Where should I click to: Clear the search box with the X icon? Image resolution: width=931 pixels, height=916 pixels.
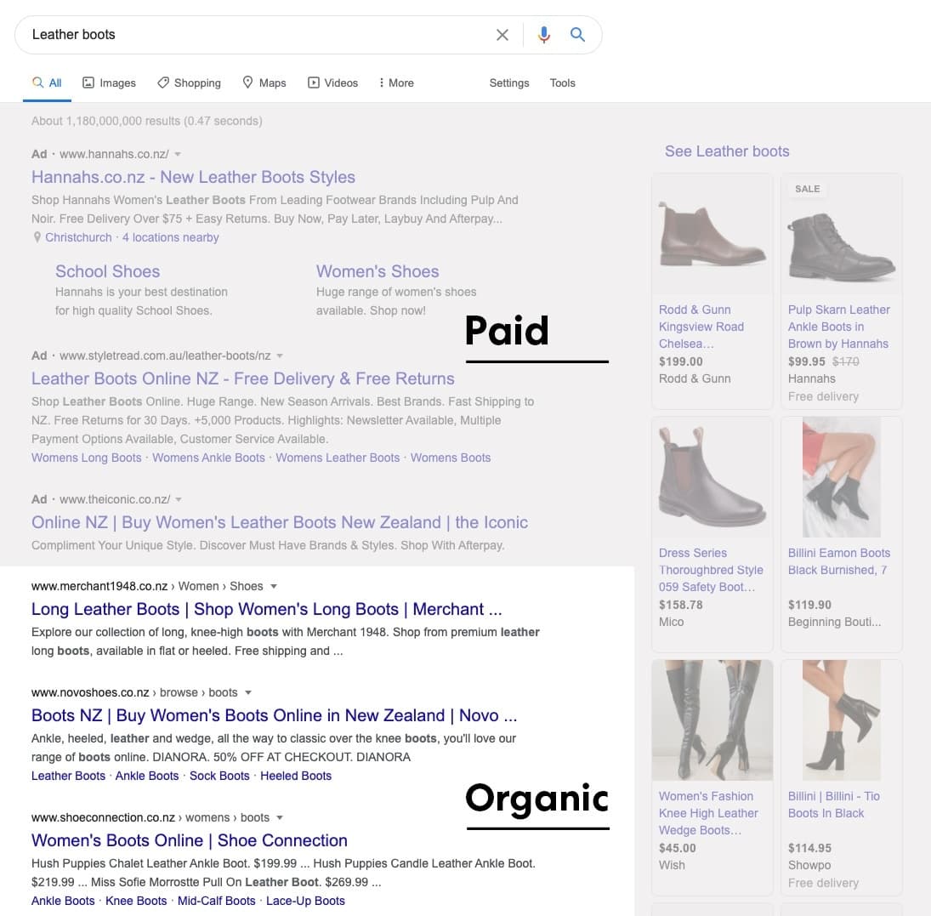coord(502,35)
